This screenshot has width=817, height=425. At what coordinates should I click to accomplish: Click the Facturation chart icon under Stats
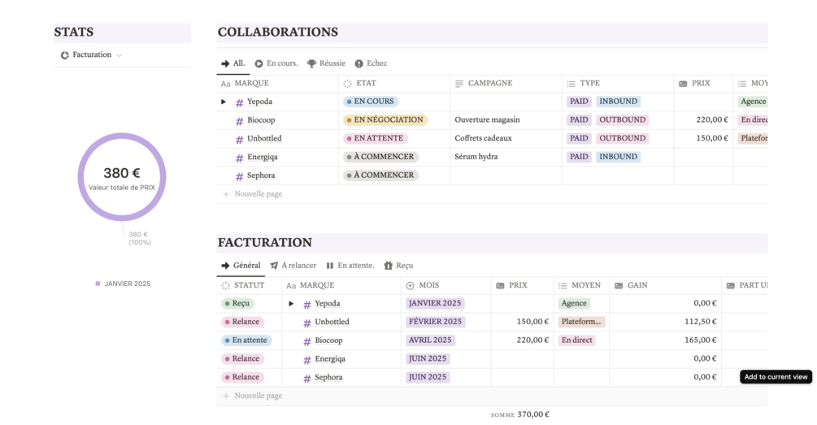tap(64, 55)
